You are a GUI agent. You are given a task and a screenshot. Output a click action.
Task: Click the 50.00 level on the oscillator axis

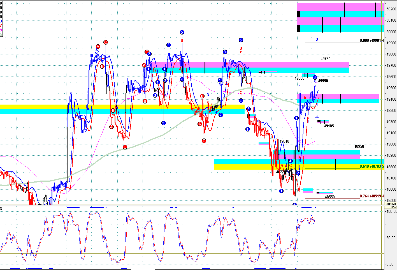pos(391,238)
